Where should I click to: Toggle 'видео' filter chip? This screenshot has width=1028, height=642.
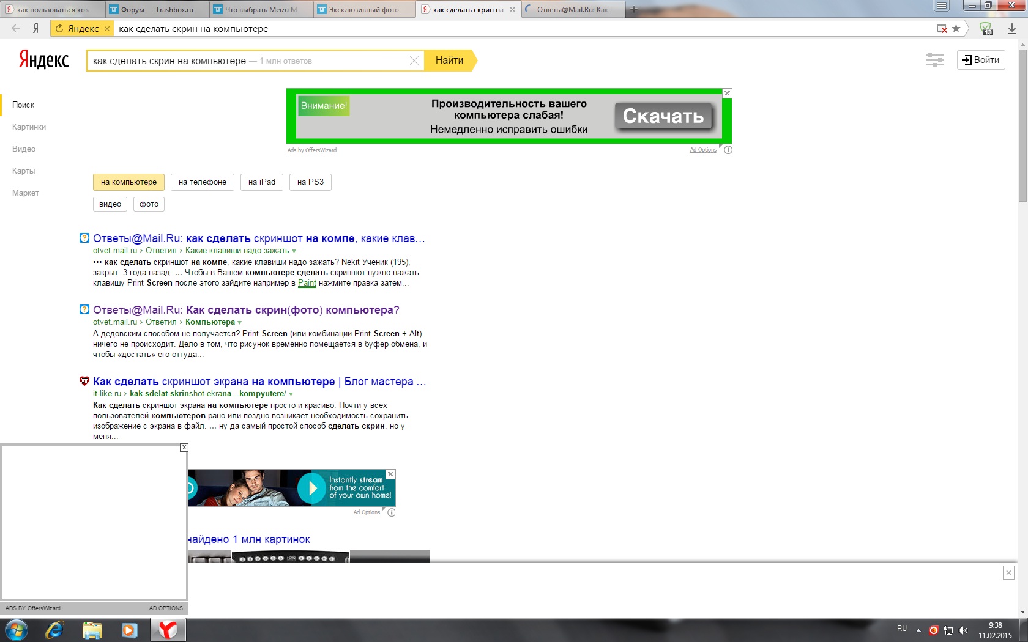[x=110, y=204]
